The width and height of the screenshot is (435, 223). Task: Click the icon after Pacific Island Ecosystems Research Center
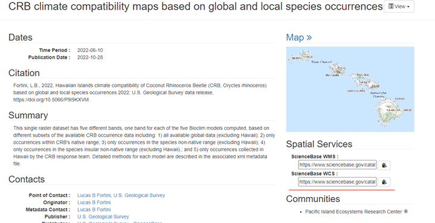coord(405,212)
